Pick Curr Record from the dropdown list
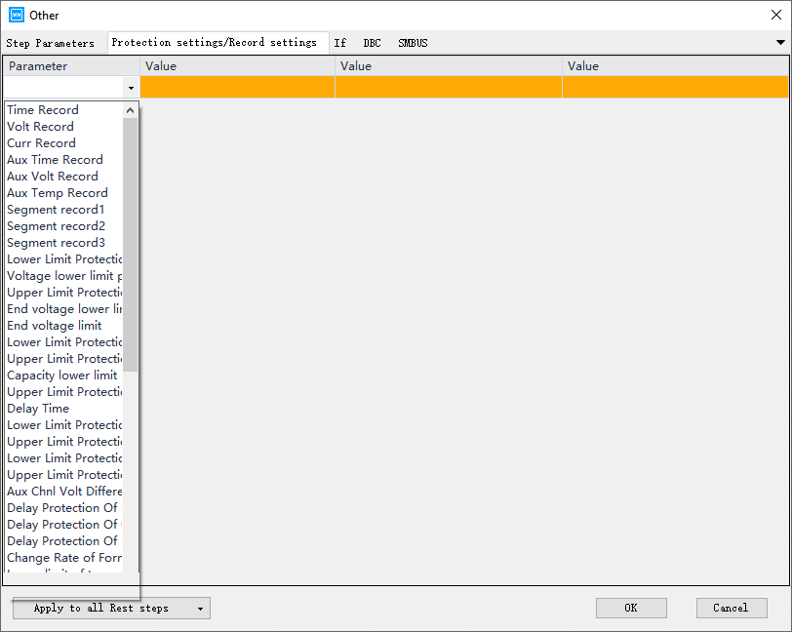Image resolution: width=792 pixels, height=632 pixels. point(41,143)
